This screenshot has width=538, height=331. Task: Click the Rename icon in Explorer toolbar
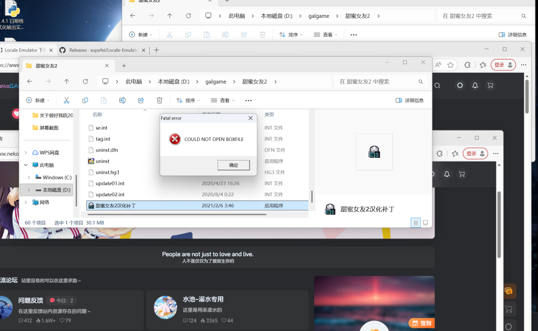(122, 100)
